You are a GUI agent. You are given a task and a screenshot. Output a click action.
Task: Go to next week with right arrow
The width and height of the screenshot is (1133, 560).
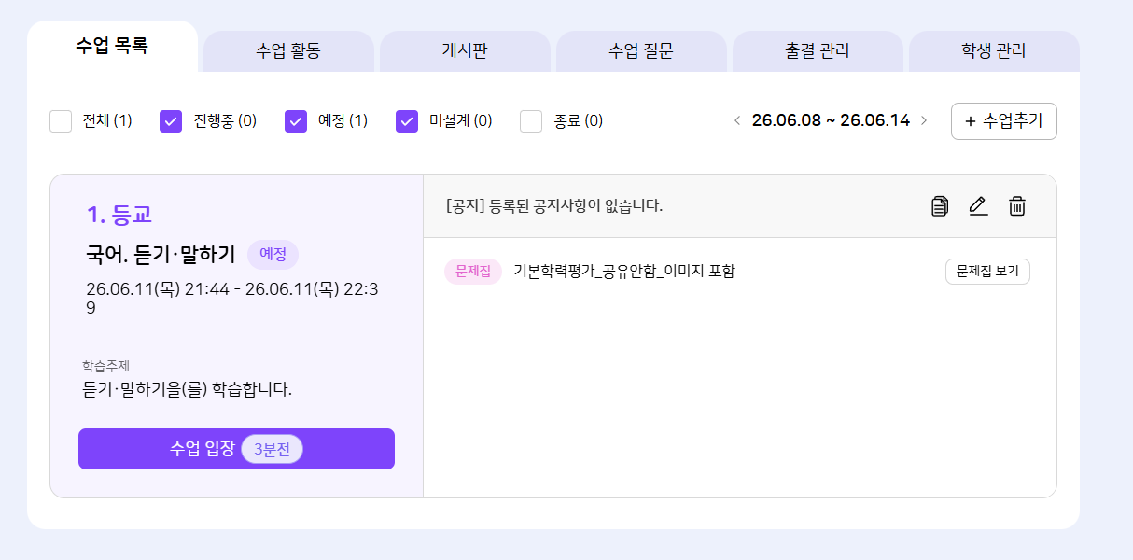point(924,120)
